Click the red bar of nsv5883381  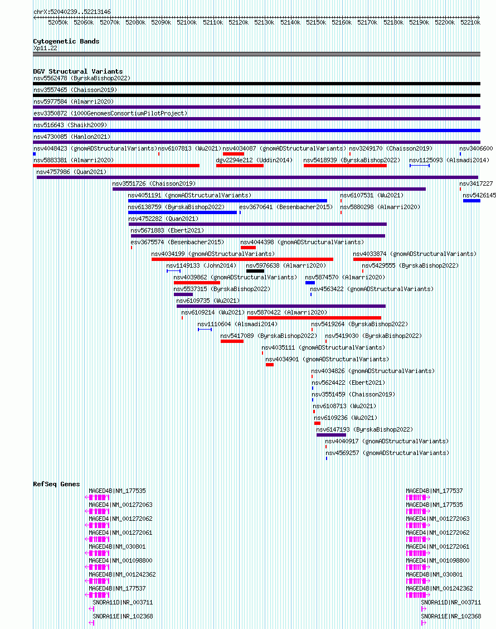(116, 166)
